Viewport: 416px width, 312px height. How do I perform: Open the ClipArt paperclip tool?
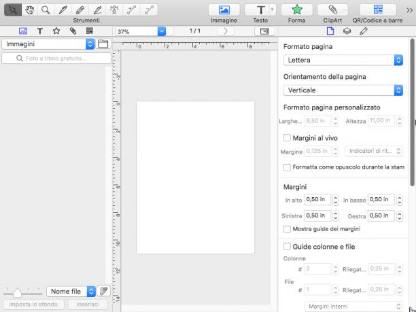[332, 10]
